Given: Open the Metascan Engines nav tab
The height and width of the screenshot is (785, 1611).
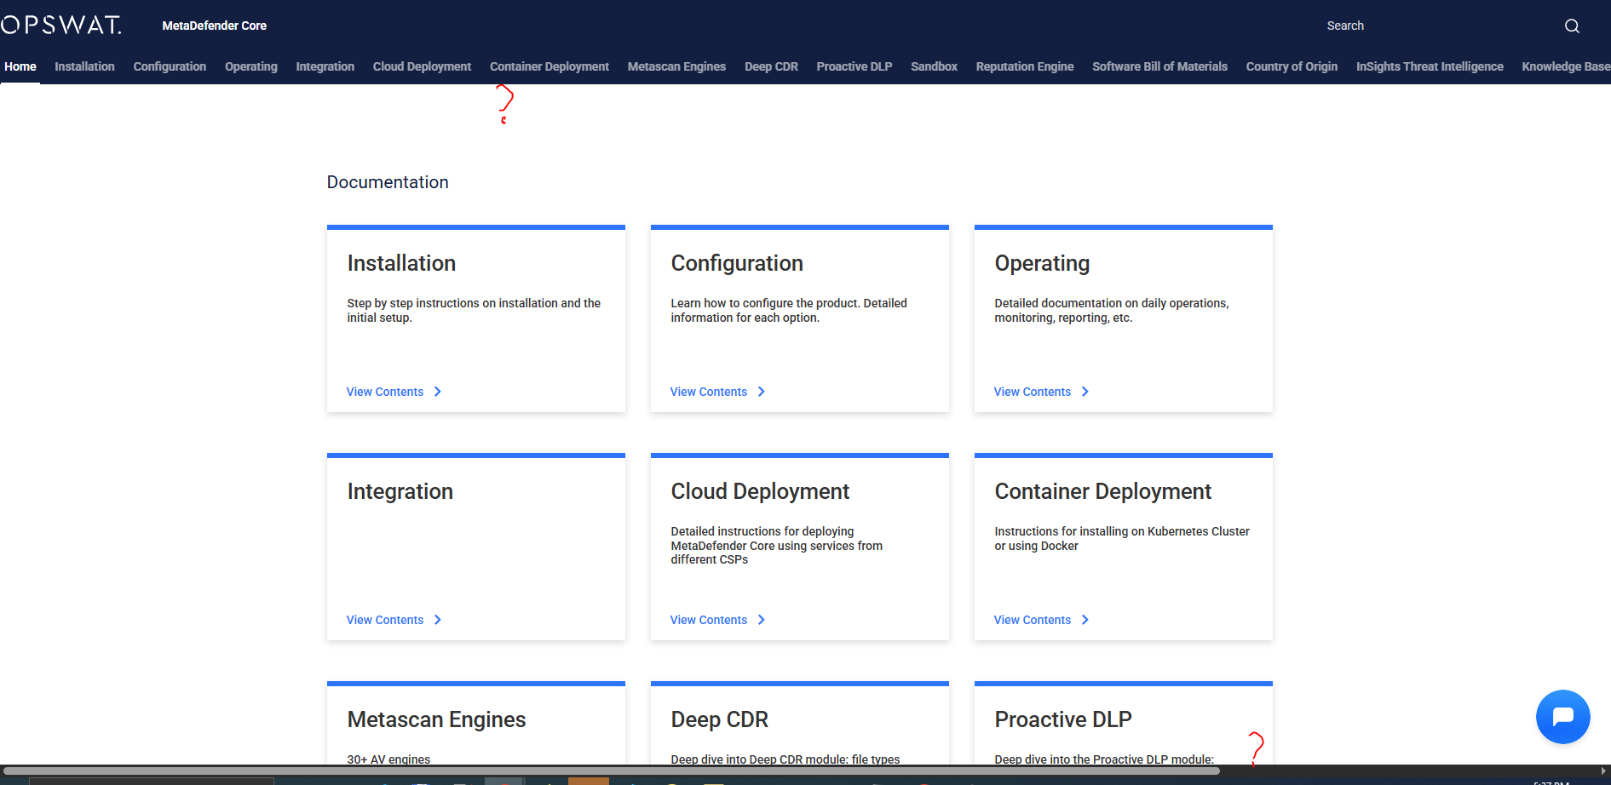Looking at the screenshot, I should click(676, 66).
